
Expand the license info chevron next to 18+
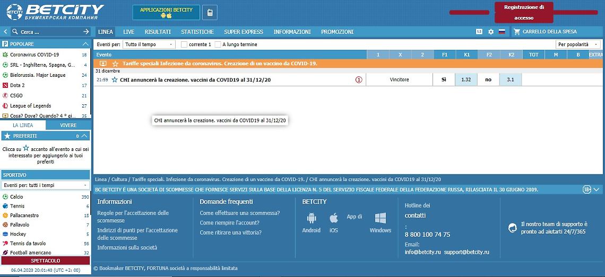[597, 189]
